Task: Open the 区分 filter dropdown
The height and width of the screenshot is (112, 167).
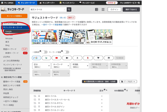Action: click(x=41, y=65)
